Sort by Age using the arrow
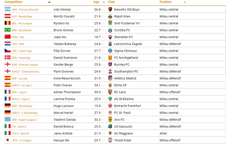 pos(104,2)
